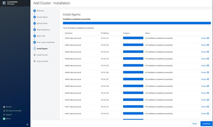The image size is (213, 127).
Task: Click the Back button
Action: [195, 124]
